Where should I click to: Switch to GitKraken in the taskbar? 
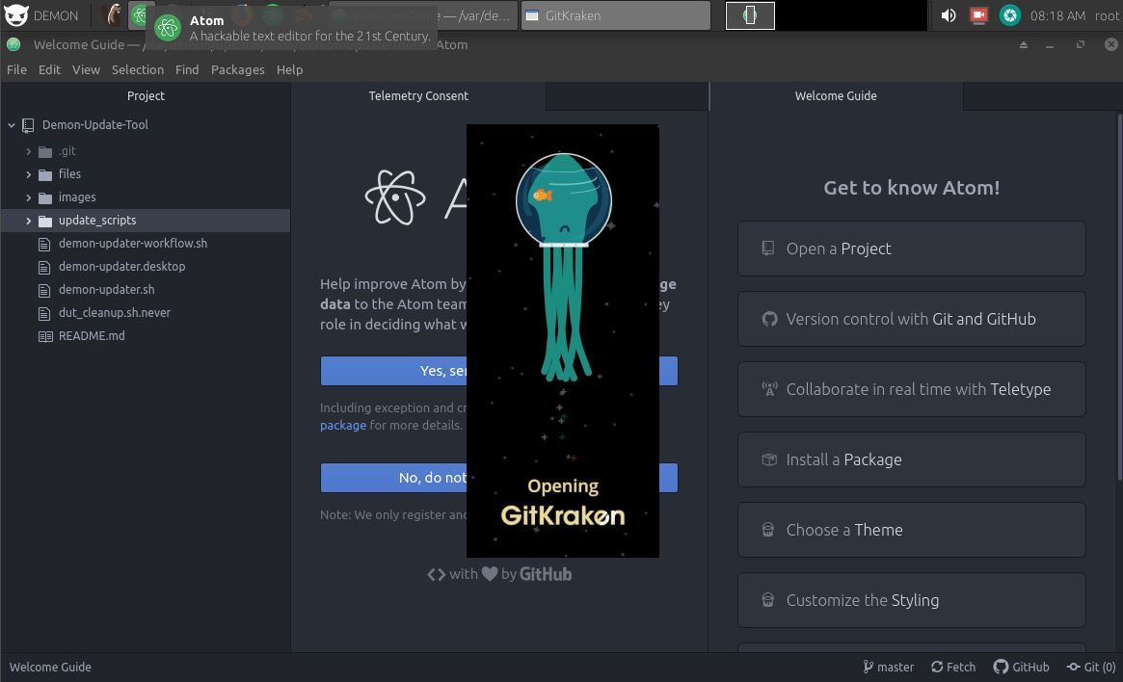(x=616, y=15)
